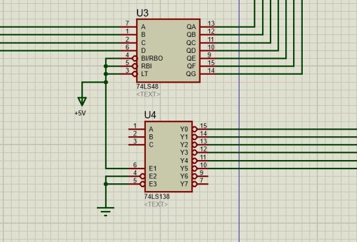The width and height of the screenshot is (357, 242).
Task: Select the blue vertical sheet border line
Action: (x=240, y=121)
